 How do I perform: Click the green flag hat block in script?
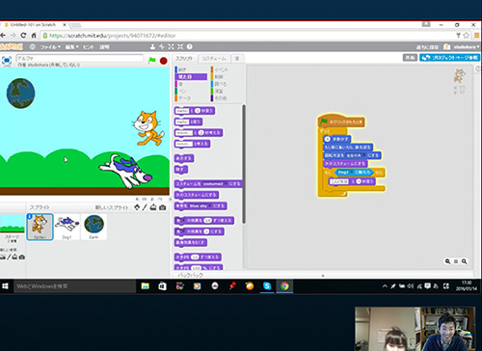tap(341, 121)
